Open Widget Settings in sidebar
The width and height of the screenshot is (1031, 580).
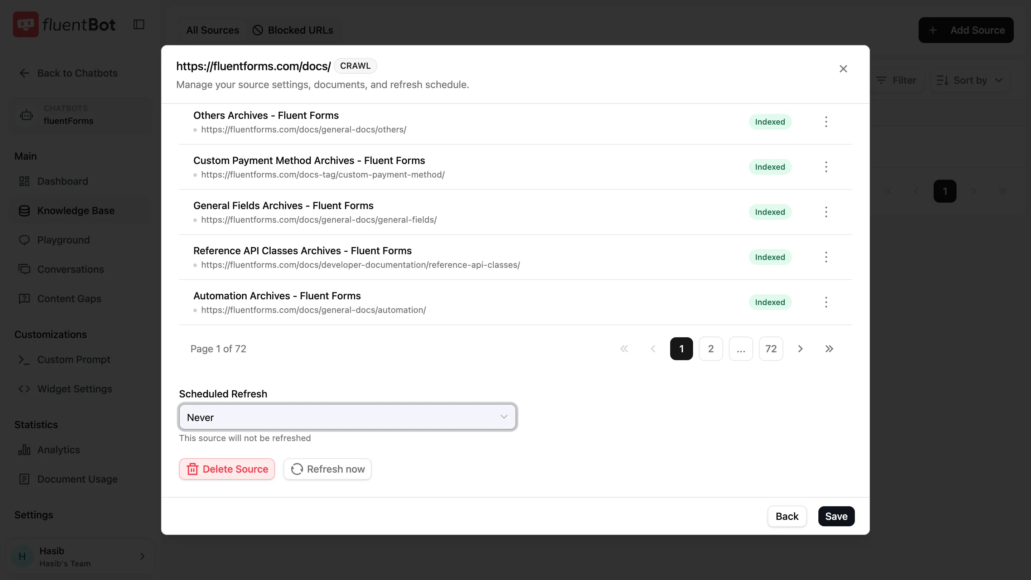(79, 389)
